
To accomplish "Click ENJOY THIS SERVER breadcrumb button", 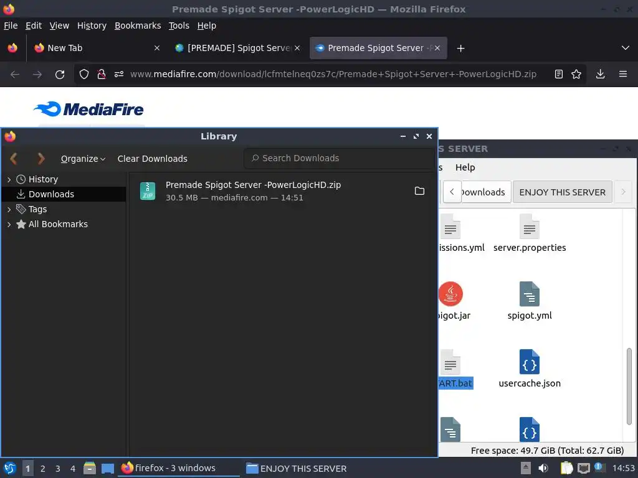I will [x=563, y=192].
